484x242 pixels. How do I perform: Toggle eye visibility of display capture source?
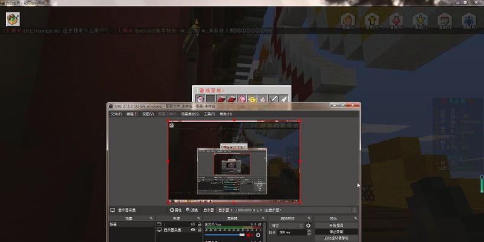coord(193,230)
